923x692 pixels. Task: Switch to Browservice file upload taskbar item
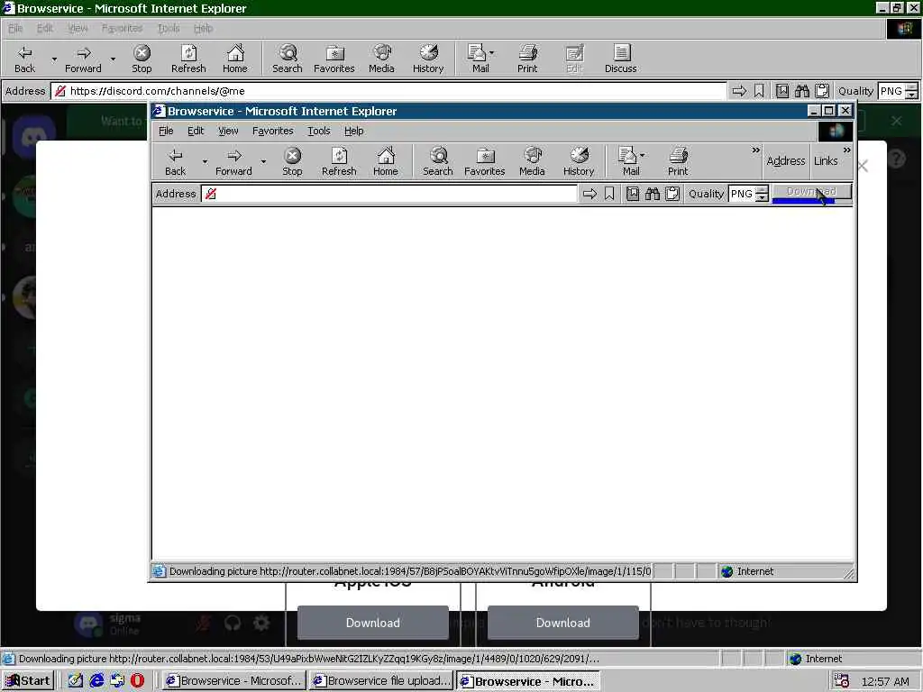coord(381,681)
